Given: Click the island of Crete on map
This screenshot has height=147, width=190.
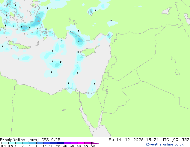Looking at the screenshot, I should point(19,45).
